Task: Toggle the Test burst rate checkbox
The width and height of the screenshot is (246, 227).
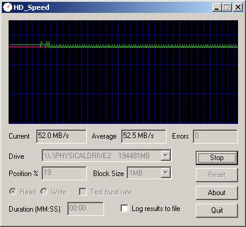Action: click(x=83, y=192)
